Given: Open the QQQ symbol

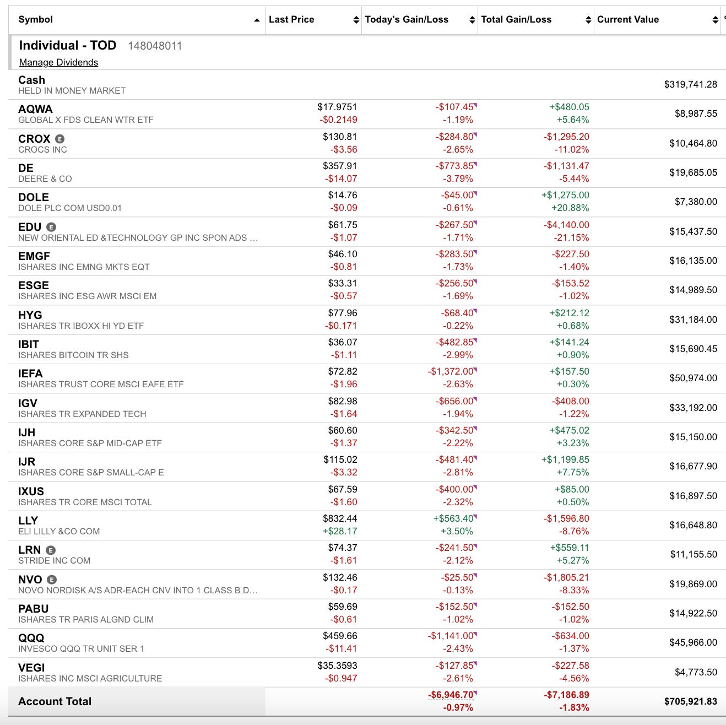Looking at the screenshot, I should (31, 638).
